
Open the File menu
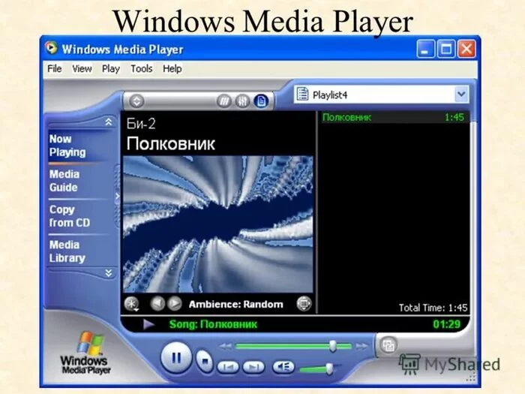55,69
